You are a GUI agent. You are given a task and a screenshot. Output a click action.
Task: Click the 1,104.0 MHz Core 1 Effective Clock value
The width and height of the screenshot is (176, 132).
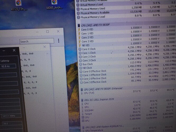pos(135,73)
